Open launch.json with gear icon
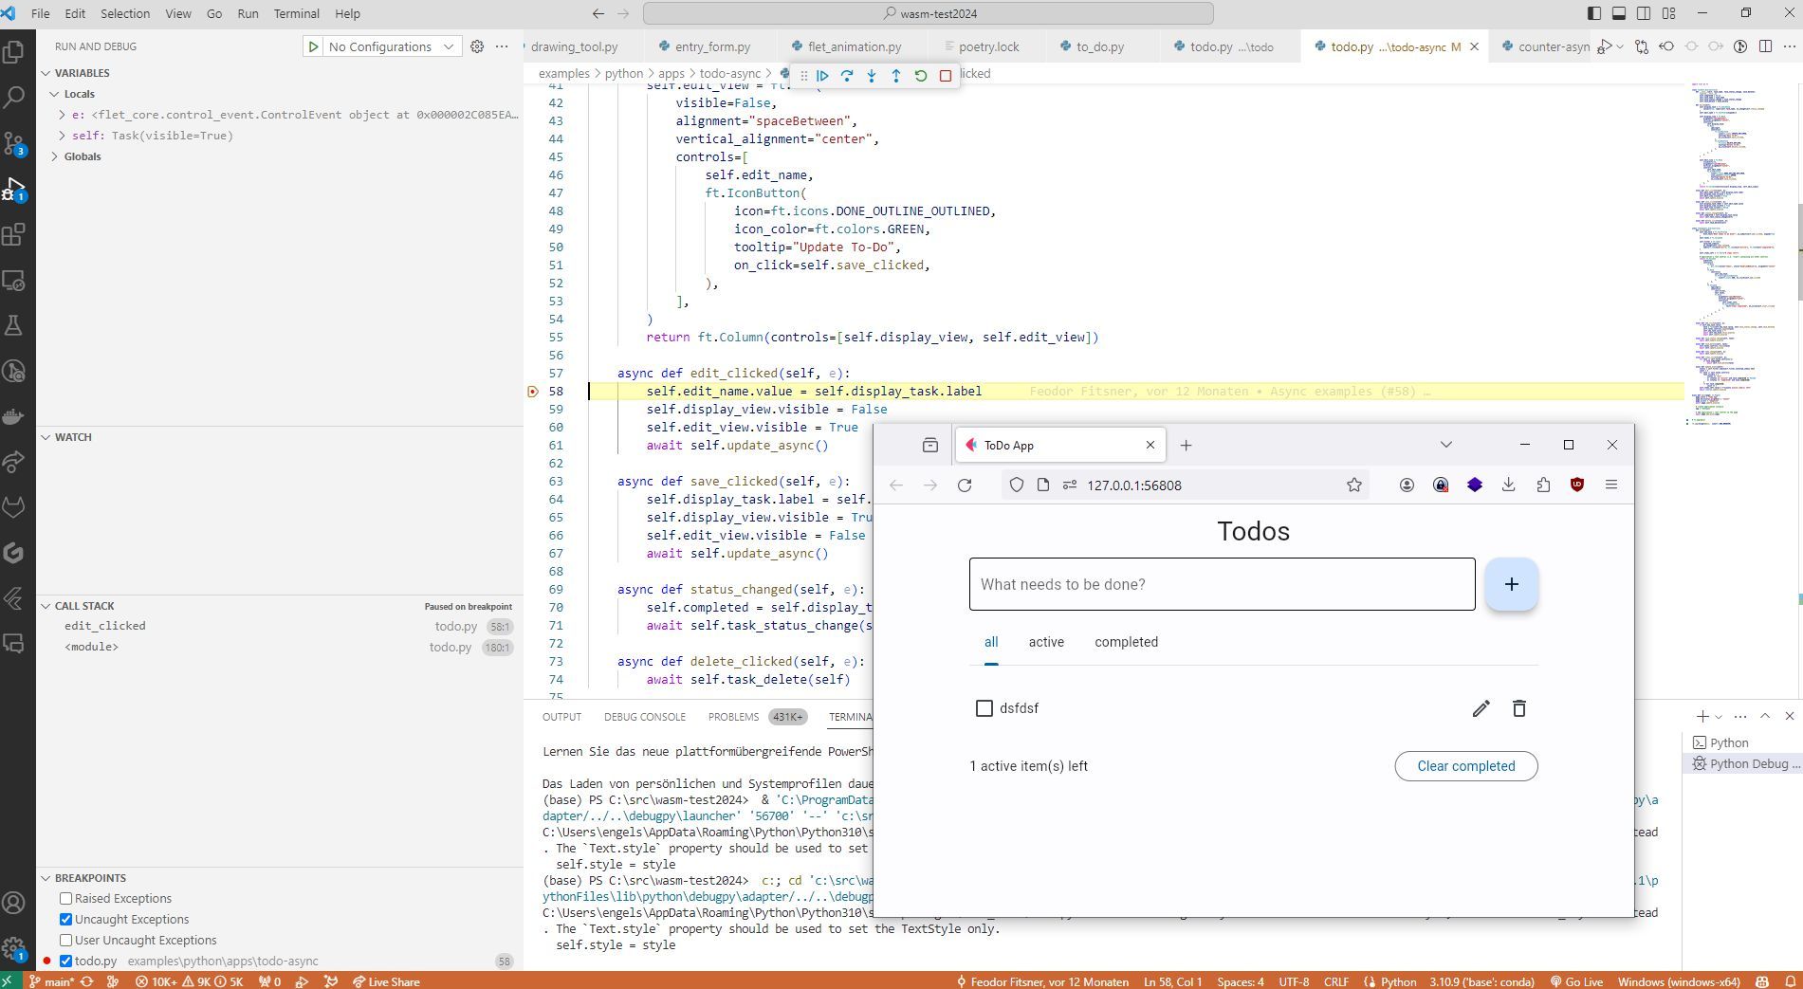1803x989 pixels. click(477, 46)
